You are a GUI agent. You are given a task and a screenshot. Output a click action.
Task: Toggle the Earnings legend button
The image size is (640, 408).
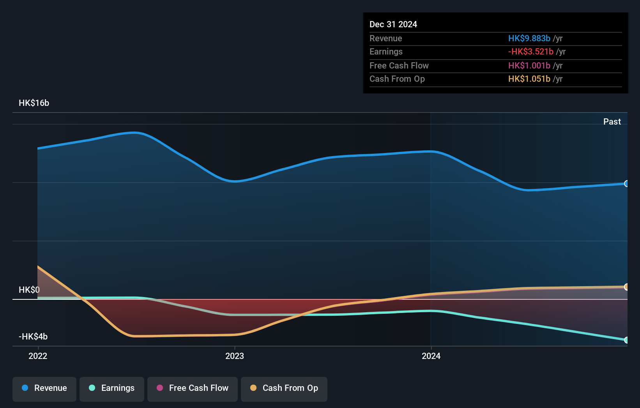(112, 389)
